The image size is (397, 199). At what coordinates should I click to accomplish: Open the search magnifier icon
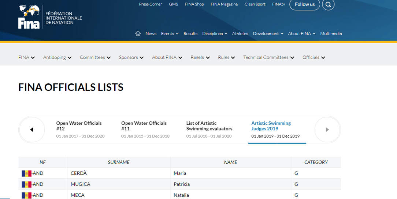pos(328,4)
